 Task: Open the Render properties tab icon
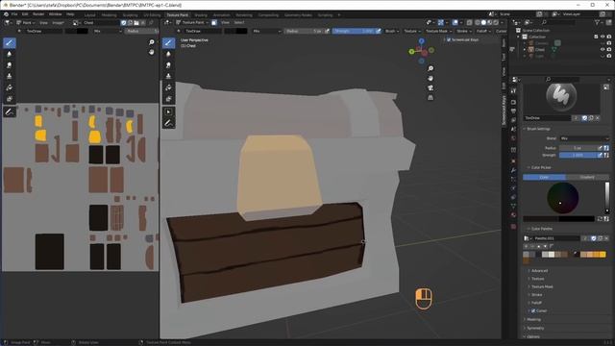click(513, 102)
